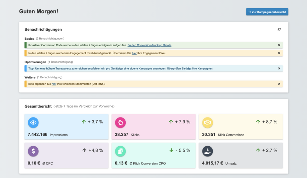Click the down arrow next to -5,5 %

[171, 151]
